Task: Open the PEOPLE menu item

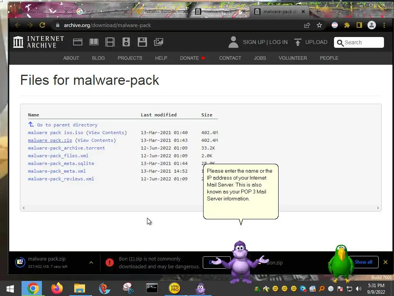Action: click(x=329, y=58)
